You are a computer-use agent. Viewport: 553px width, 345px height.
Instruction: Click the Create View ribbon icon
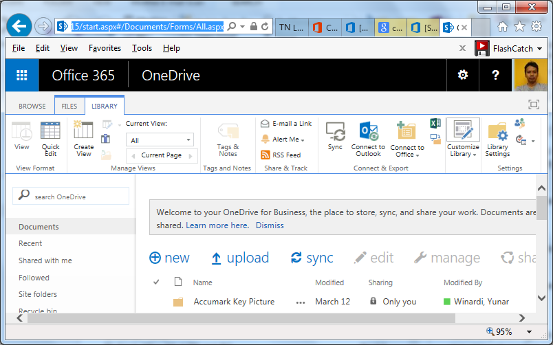[84, 140]
